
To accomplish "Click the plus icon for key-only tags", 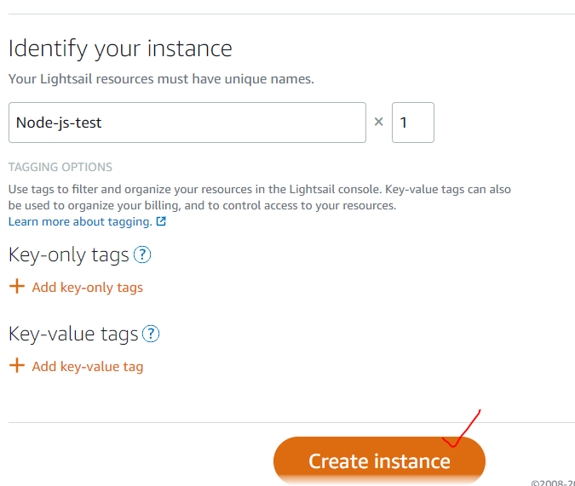I will [17, 287].
